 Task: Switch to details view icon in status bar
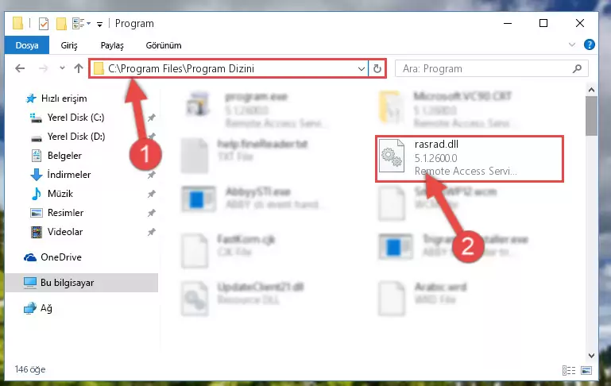569,370
